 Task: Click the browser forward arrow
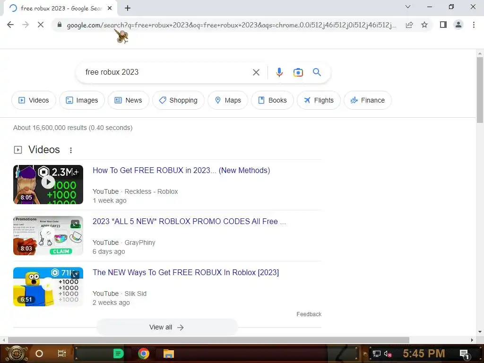pyautogui.click(x=26, y=25)
